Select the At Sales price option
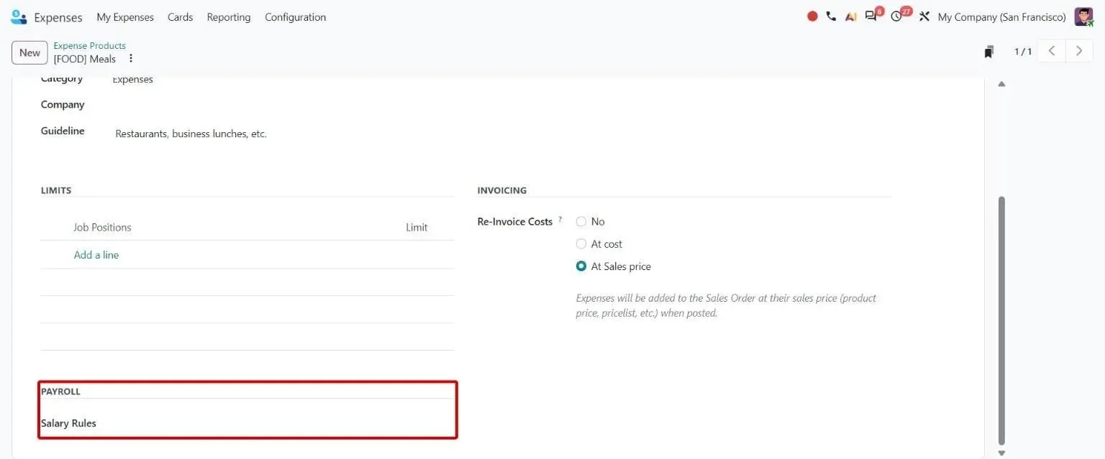The height and width of the screenshot is (459, 1105). (581, 266)
